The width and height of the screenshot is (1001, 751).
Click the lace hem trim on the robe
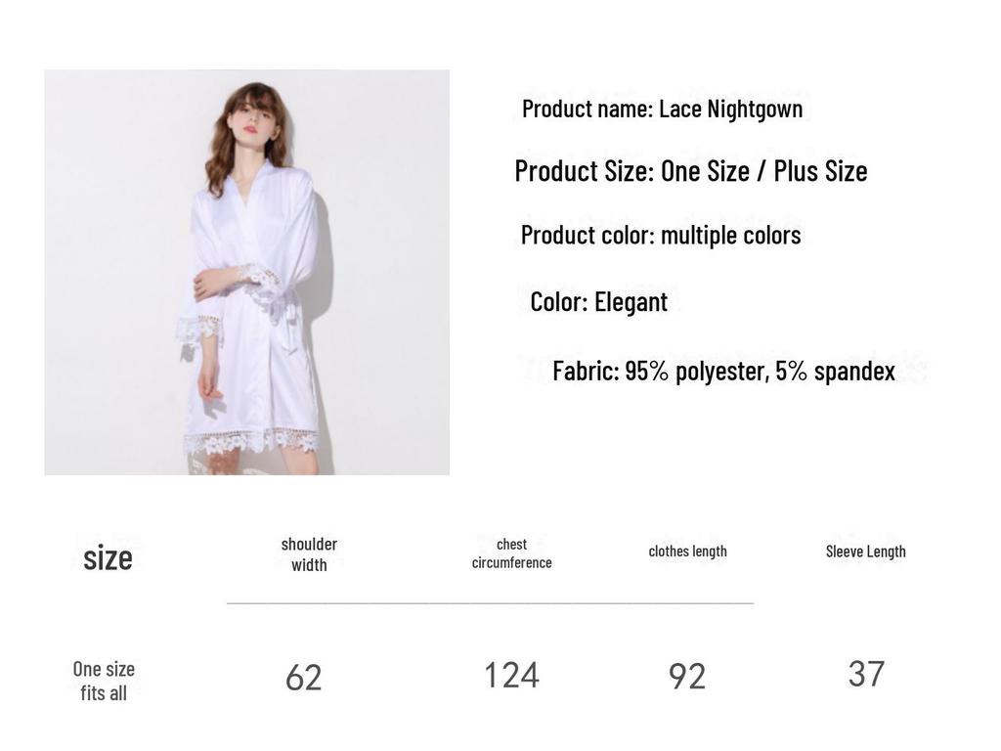point(251,442)
